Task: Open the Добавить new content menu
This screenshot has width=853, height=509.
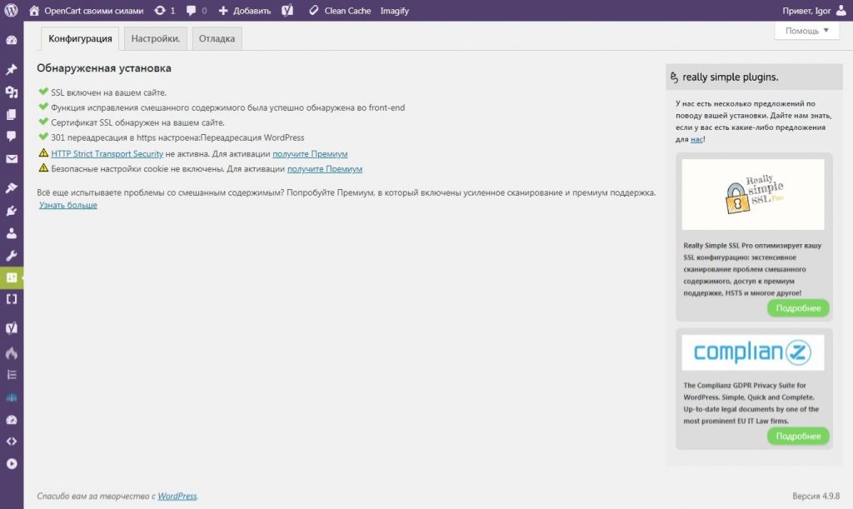Action: click(x=245, y=10)
